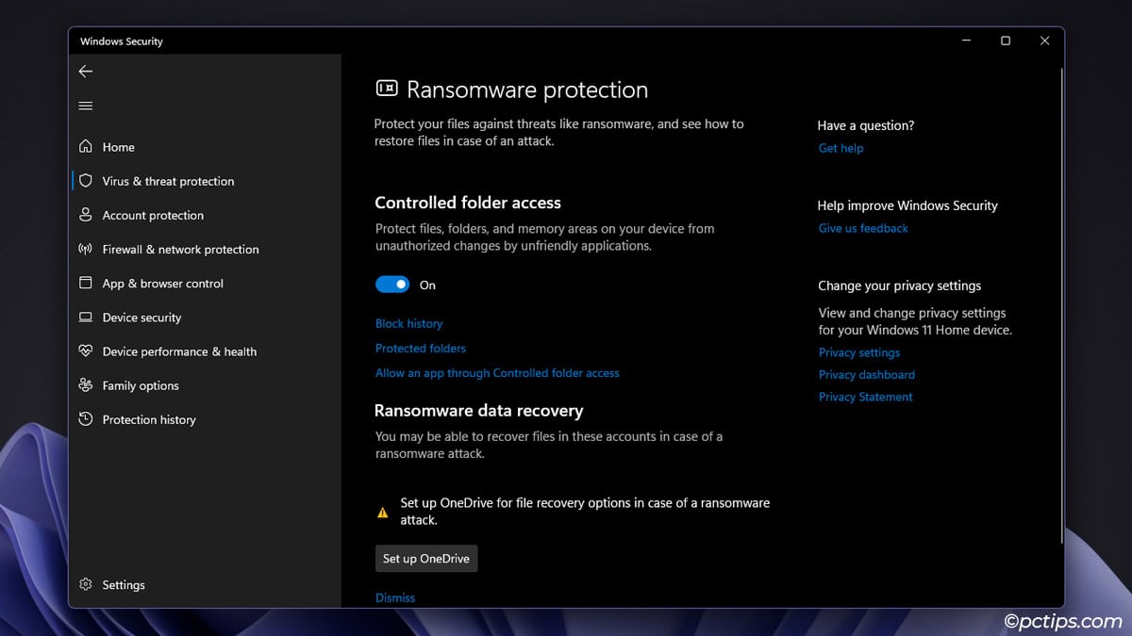Click the Protection history clock icon

click(x=86, y=419)
